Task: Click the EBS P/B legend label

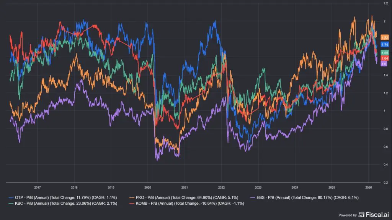Action: [307, 197]
